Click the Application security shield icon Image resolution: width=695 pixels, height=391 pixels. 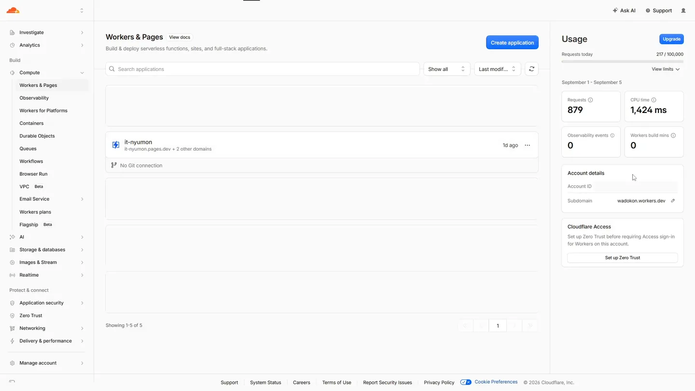coord(12,303)
